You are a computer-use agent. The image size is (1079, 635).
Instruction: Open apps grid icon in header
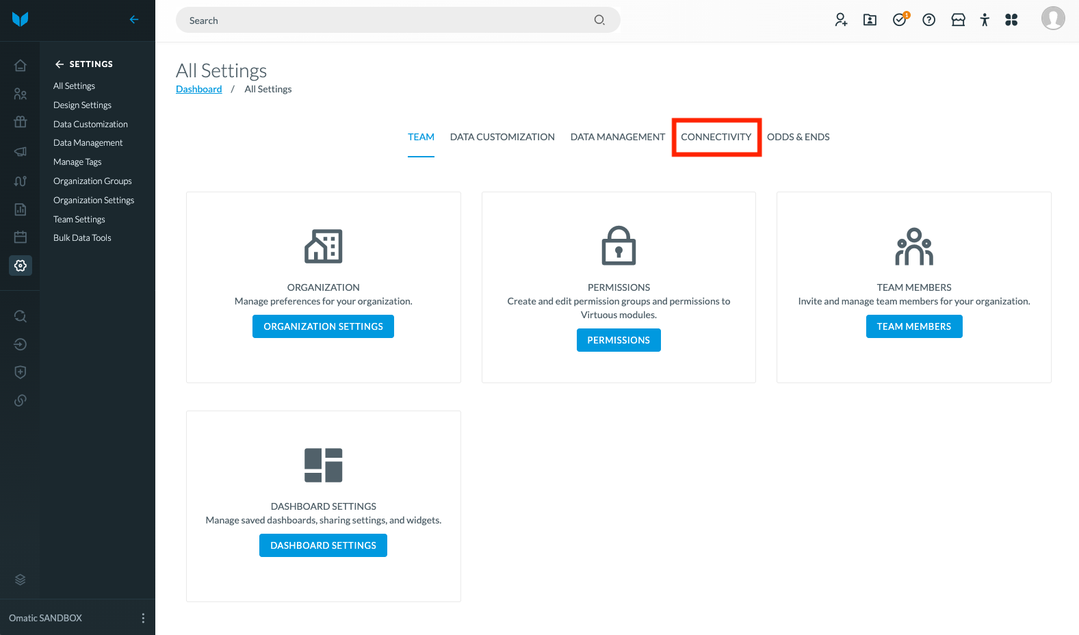pos(1011,20)
